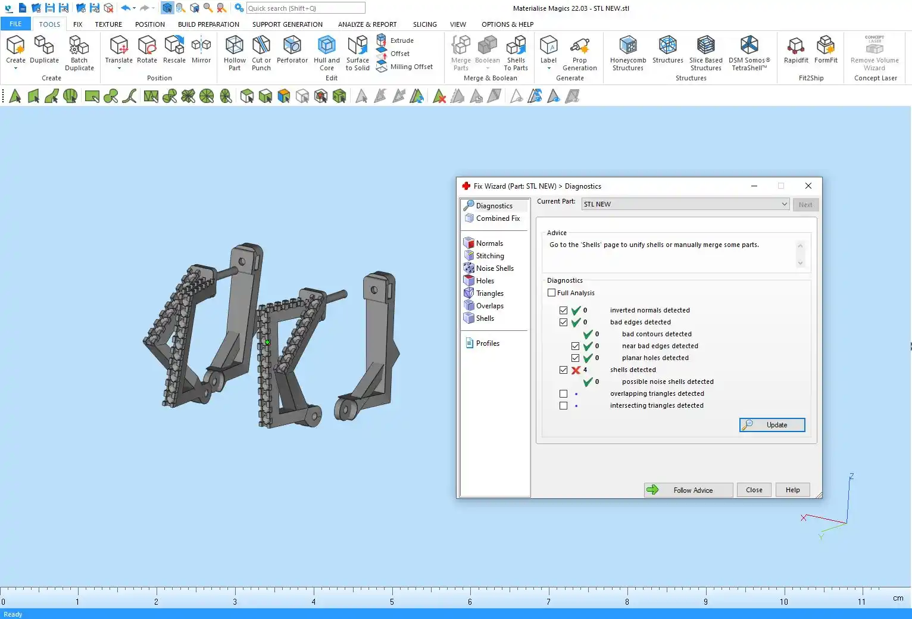Click the Quick search input field

(305, 8)
